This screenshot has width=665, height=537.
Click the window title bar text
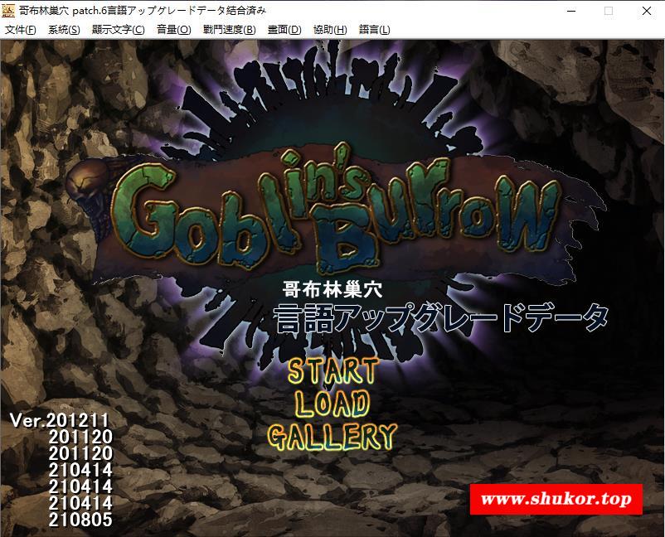[143, 11]
